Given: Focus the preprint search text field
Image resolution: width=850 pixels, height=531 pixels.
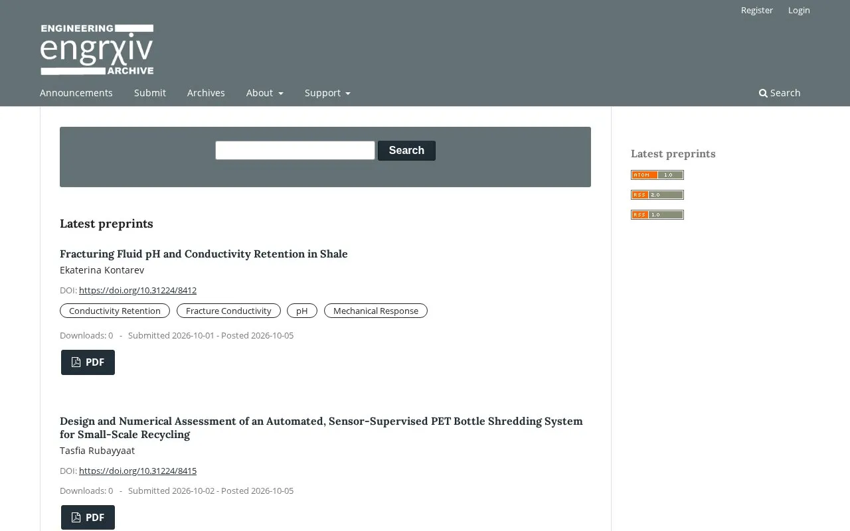Looking at the screenshot, I should [295, 151].
